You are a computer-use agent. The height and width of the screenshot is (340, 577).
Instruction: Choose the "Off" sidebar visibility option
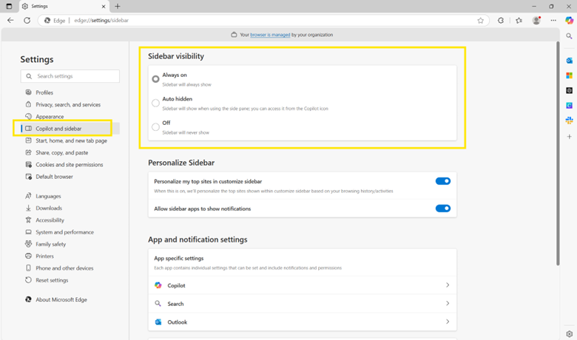pyautogui.click(x=155, y=126)
